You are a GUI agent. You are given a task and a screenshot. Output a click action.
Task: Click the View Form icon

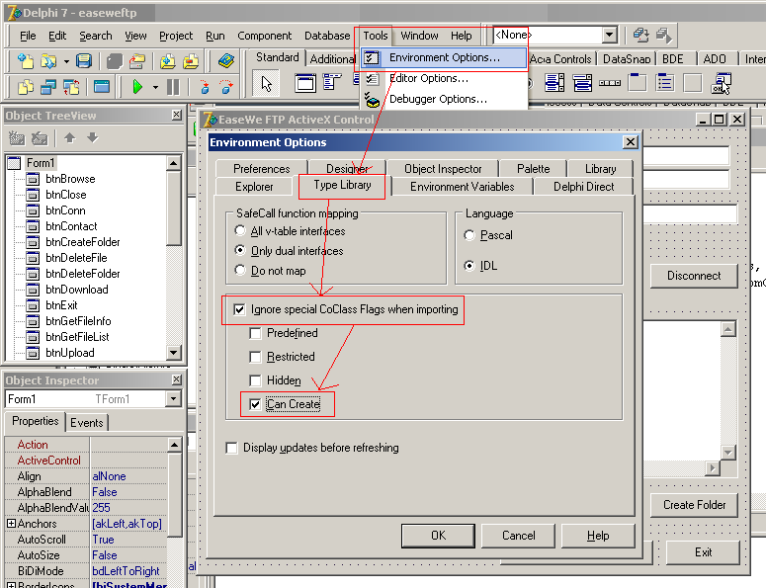click(48, 87)
